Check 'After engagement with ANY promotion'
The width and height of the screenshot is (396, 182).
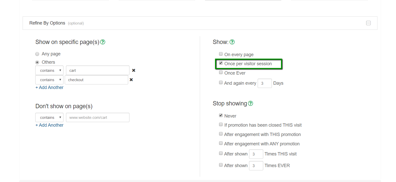pos(221,143)
